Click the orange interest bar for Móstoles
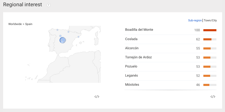The image size is (225, 112). tap(206, 85)
